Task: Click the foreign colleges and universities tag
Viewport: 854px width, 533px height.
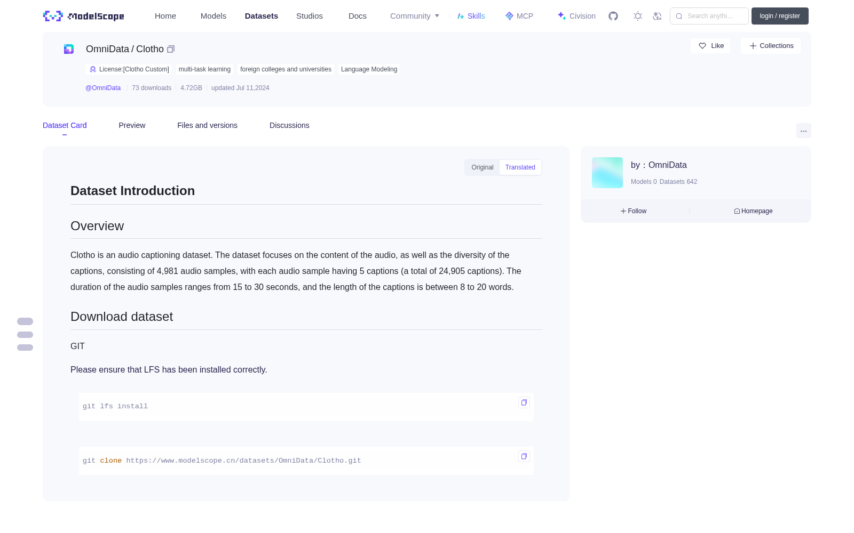Action: coord(286,69)
